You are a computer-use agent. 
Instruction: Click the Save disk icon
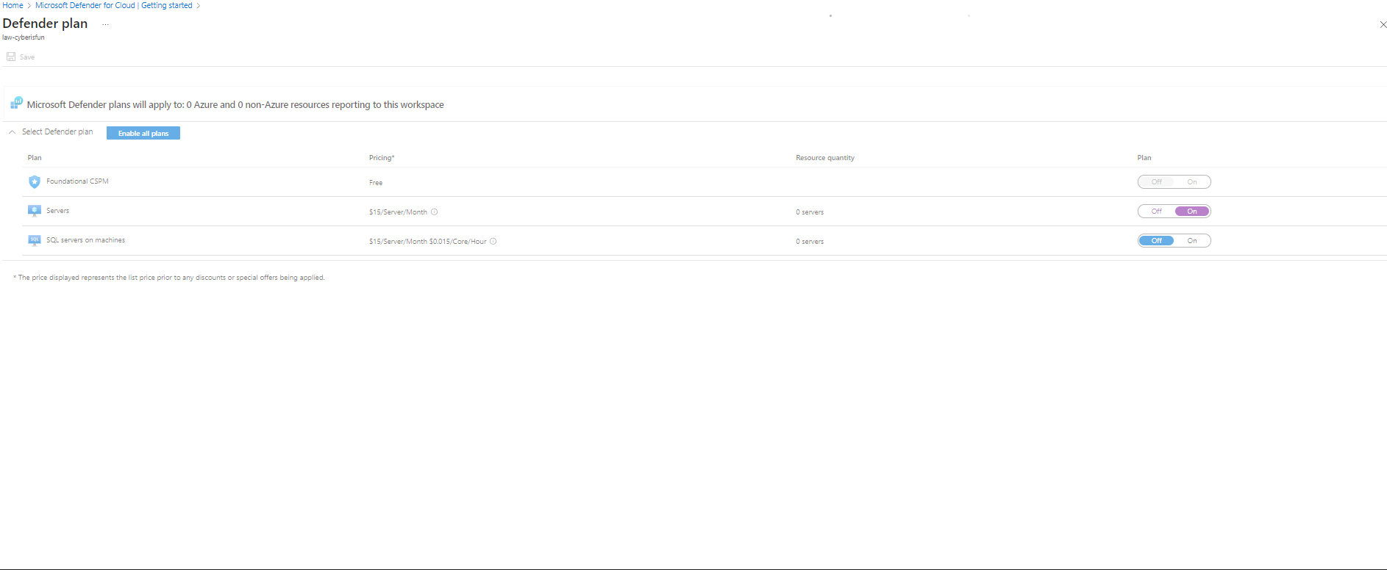(x=11, y=57)
